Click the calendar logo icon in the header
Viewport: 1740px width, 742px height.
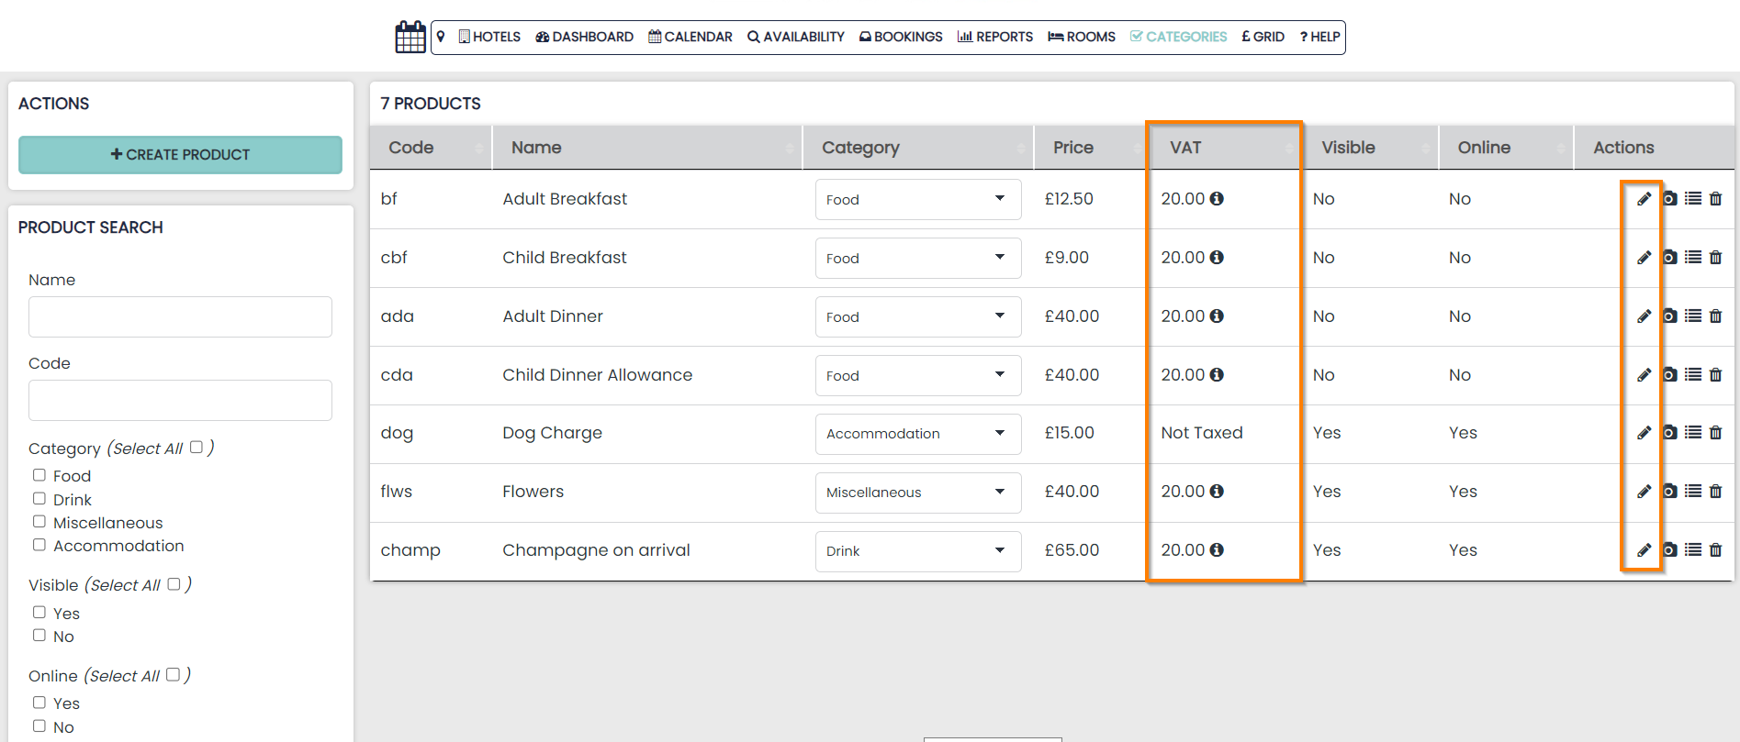click(410, 38)
